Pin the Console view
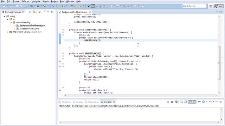This screenshot has height=126, width=225. (199, 102)
